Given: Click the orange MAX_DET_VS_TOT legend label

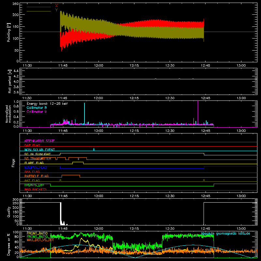Looking at the screenshot, I should pyautogui.click(x=40, y=240).
